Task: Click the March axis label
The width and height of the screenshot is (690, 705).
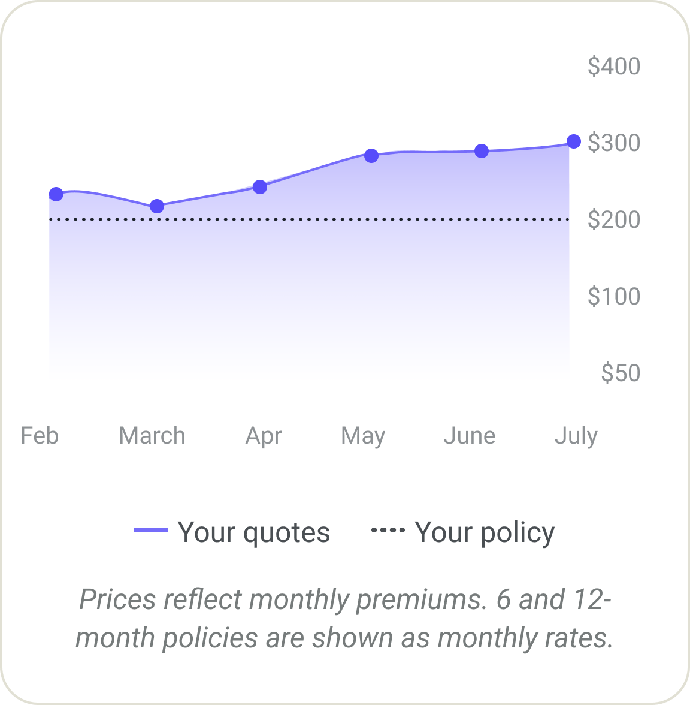Action: [152, 436]
